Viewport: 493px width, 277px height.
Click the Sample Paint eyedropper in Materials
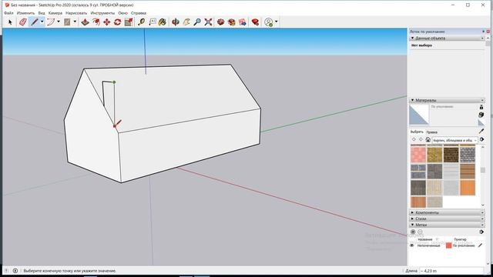(x=481, y=131)
